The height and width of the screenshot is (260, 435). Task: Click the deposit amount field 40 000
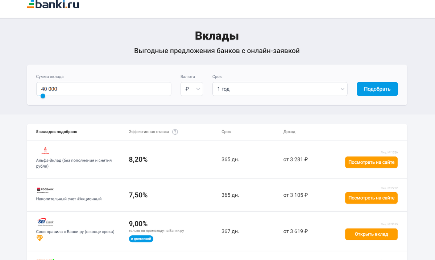pyautogui.click(x=104, y=89)
